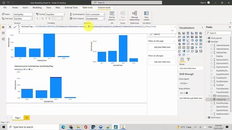Screen dimensions: 232x130
Task: Open File Explorer from the taskbar
Action: pyautogui.click(x=78, y=127)
